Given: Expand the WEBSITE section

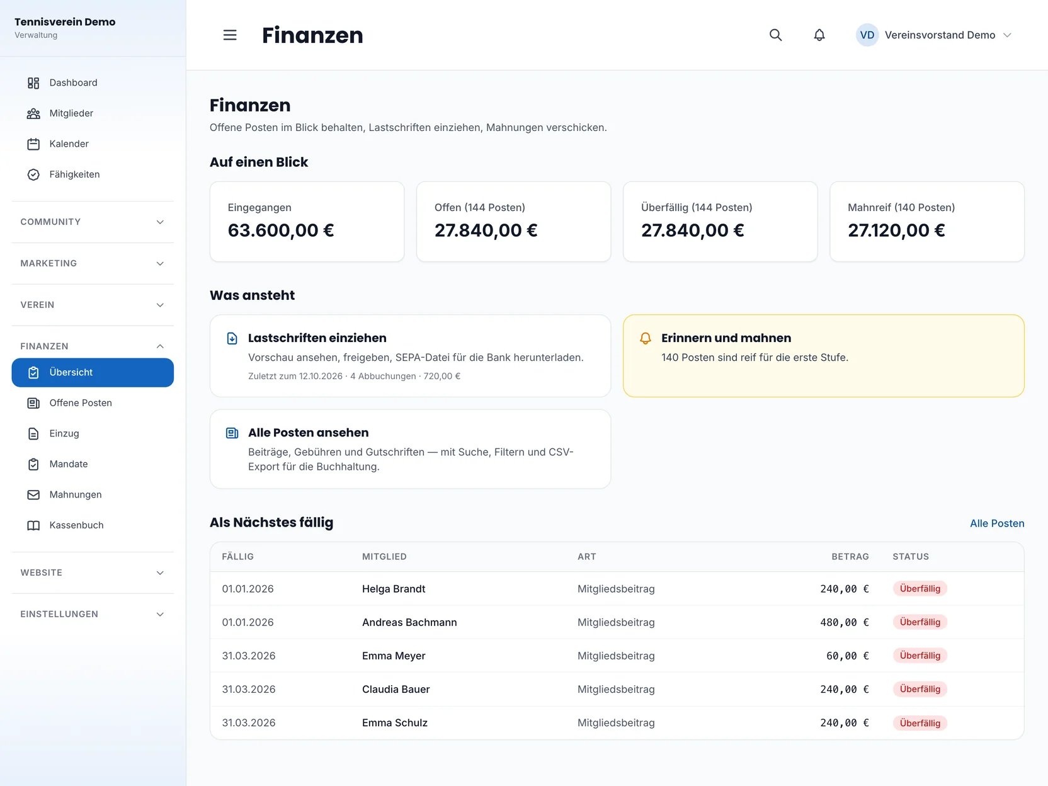Looking at the screenshot, I should click(x=93, y=572).
